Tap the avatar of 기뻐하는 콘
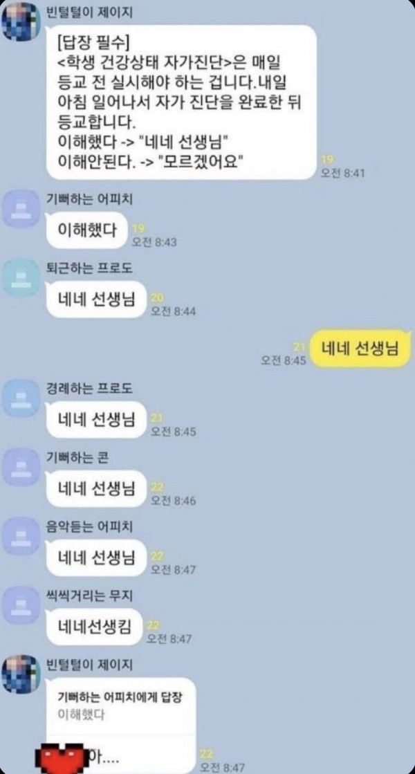Screen dimensions: 415x774 (20, 468)
